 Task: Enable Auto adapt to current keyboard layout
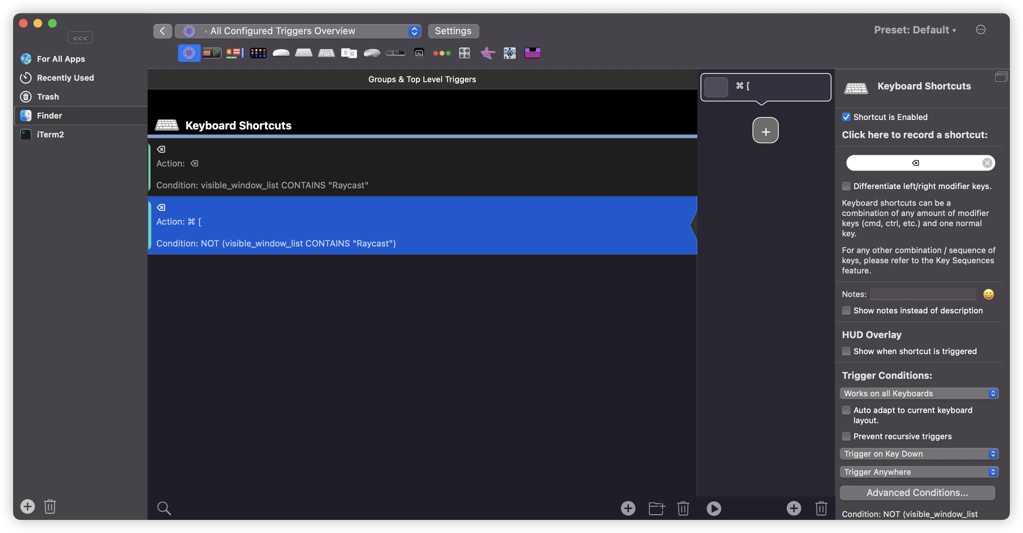pos(846,410)
